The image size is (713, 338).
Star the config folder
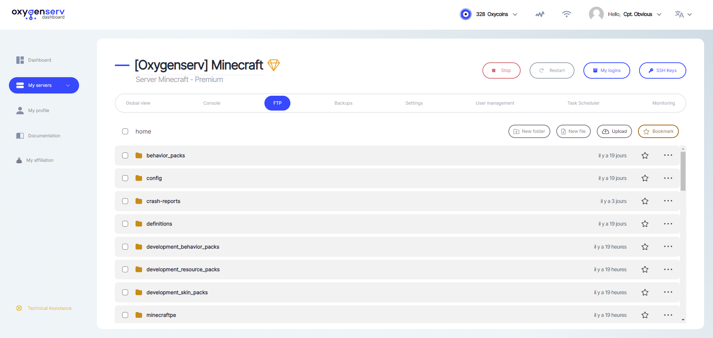[x=645, y=178]
